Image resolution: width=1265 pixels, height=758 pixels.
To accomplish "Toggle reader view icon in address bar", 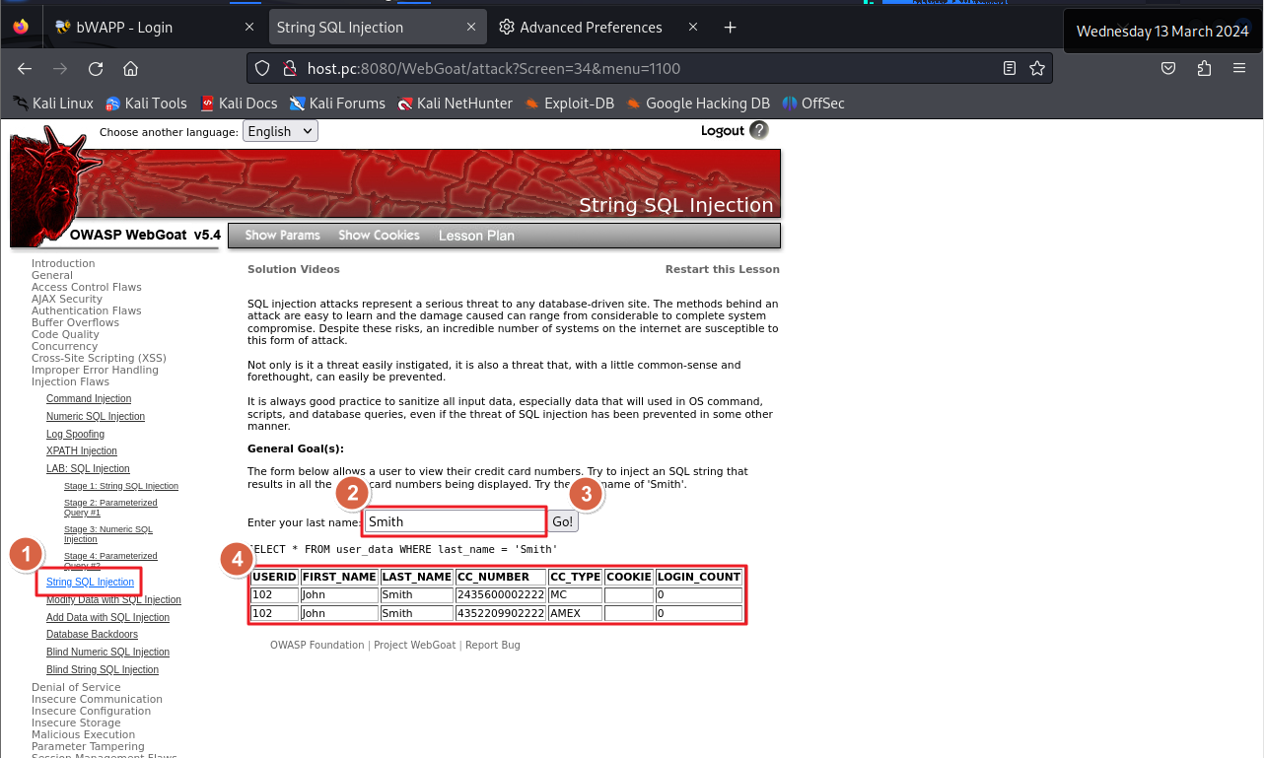I will click(x=1010, y=69).
